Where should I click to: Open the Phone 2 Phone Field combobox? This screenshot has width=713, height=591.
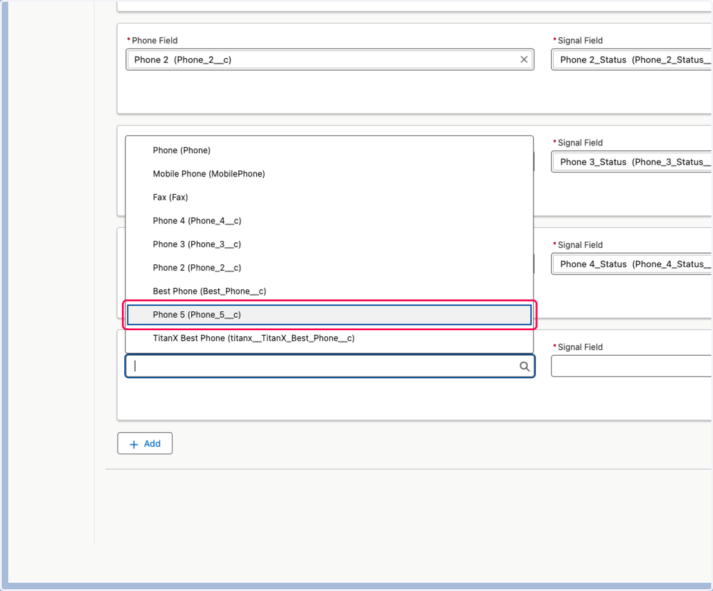(330, 59)
